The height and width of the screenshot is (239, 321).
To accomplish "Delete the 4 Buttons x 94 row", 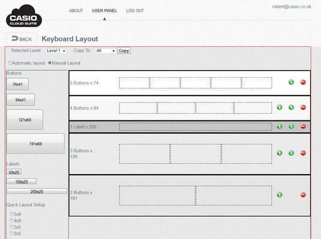I will coord(303,107).
